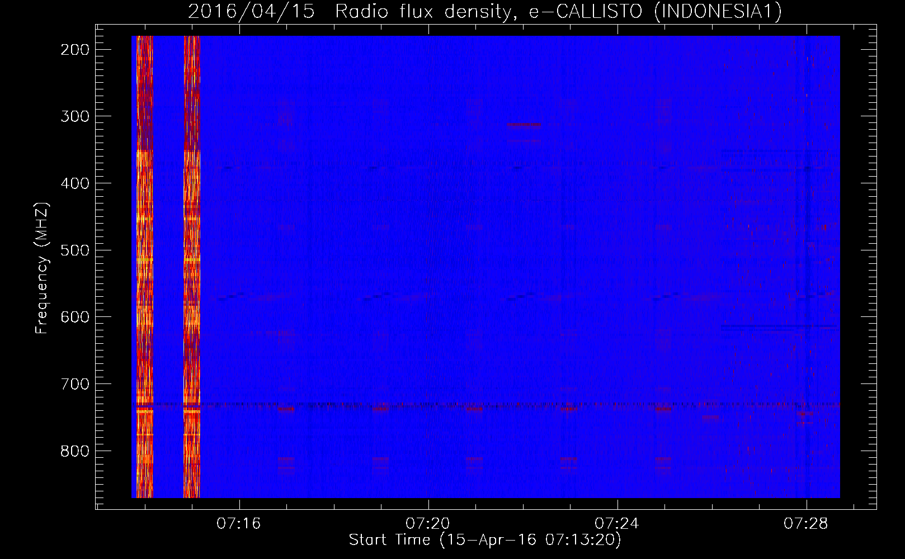The height and width of the screenshot is (559, 905).
Task: Click the 200 MHz frequency axis label
Action: [74, 50]
